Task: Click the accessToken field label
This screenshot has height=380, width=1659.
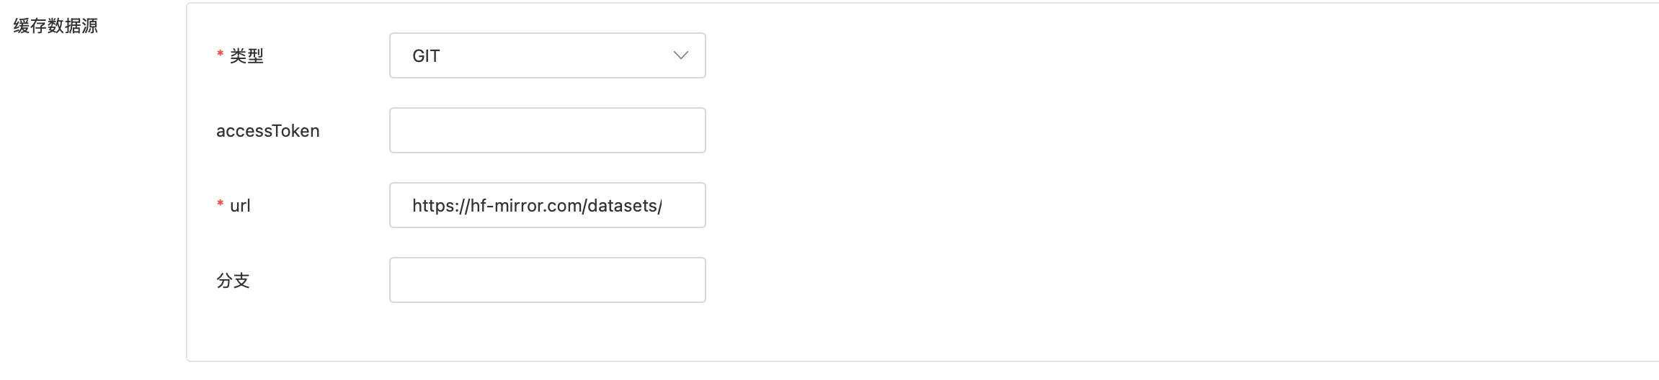Action: [x=267, y=131]
